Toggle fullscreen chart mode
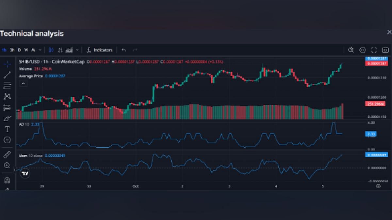The height and width of the screenshot is (220, 392). tap(374, 50)
